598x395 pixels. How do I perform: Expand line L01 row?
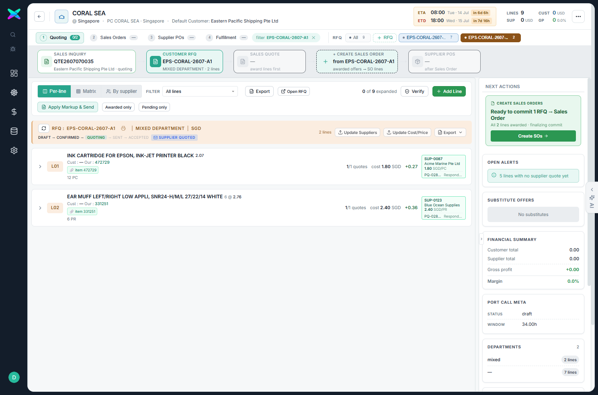(x=40, y=167)
